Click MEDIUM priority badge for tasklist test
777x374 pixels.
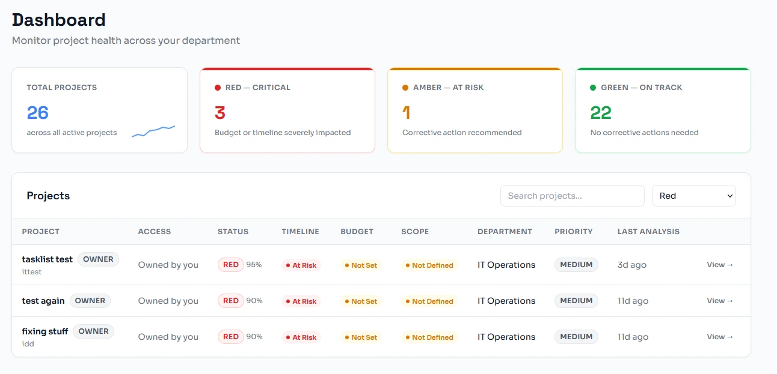coord(576,265)
